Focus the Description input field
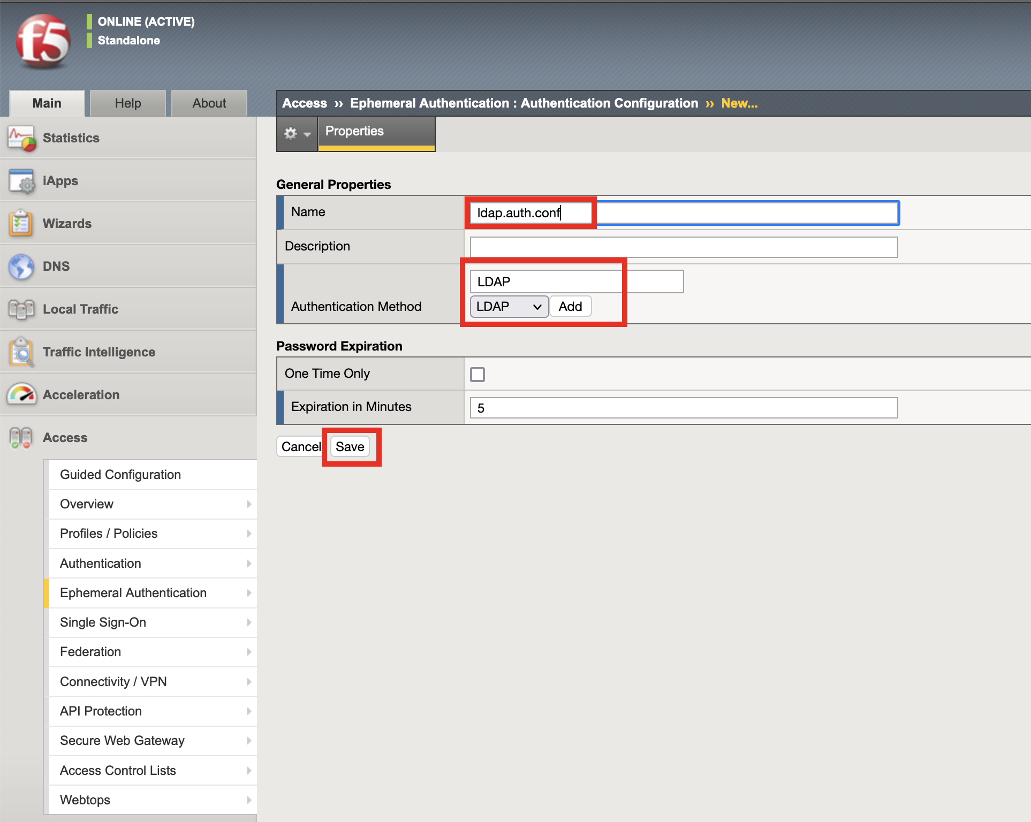Viewport: 1031px width, 822px height. 684,247
